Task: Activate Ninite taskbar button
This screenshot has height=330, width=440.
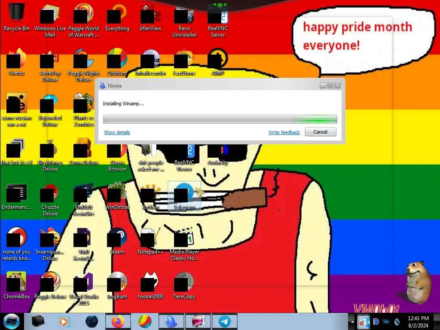Action: pos(171,321)
